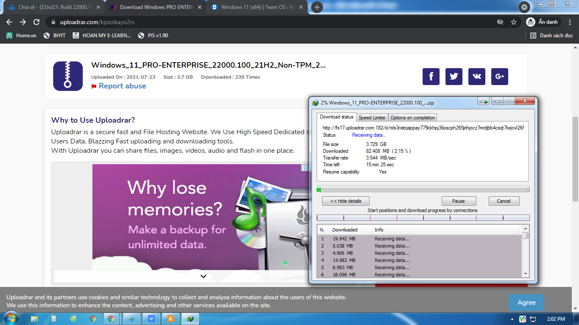
Task: Open File Explorer from the taskbar
Action: (x=34, y=319)
